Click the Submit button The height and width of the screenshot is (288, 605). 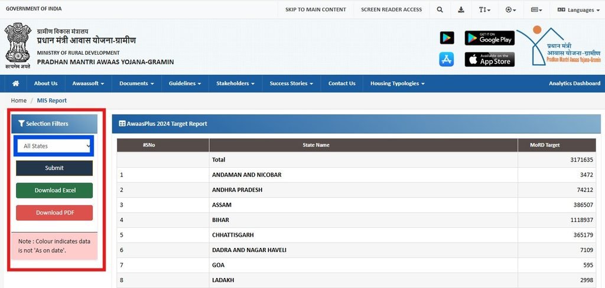point(54,168)
